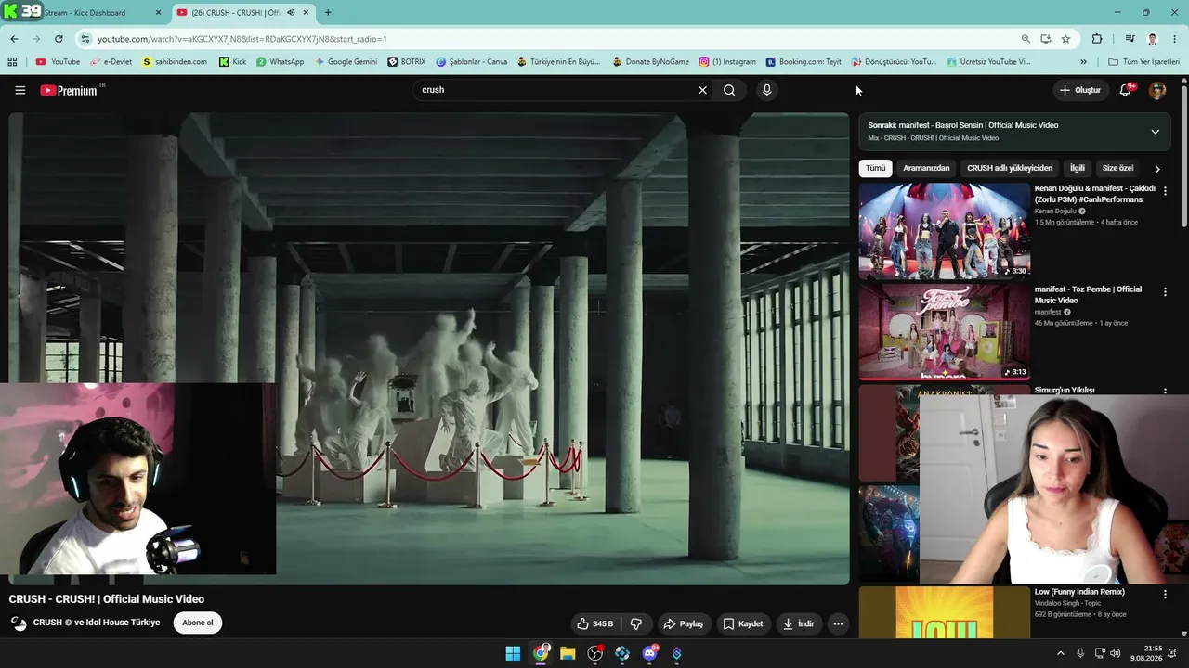Select the CRUSH adlı yükleyiciden chip

pyautogui.click(x=1010, y=168)
